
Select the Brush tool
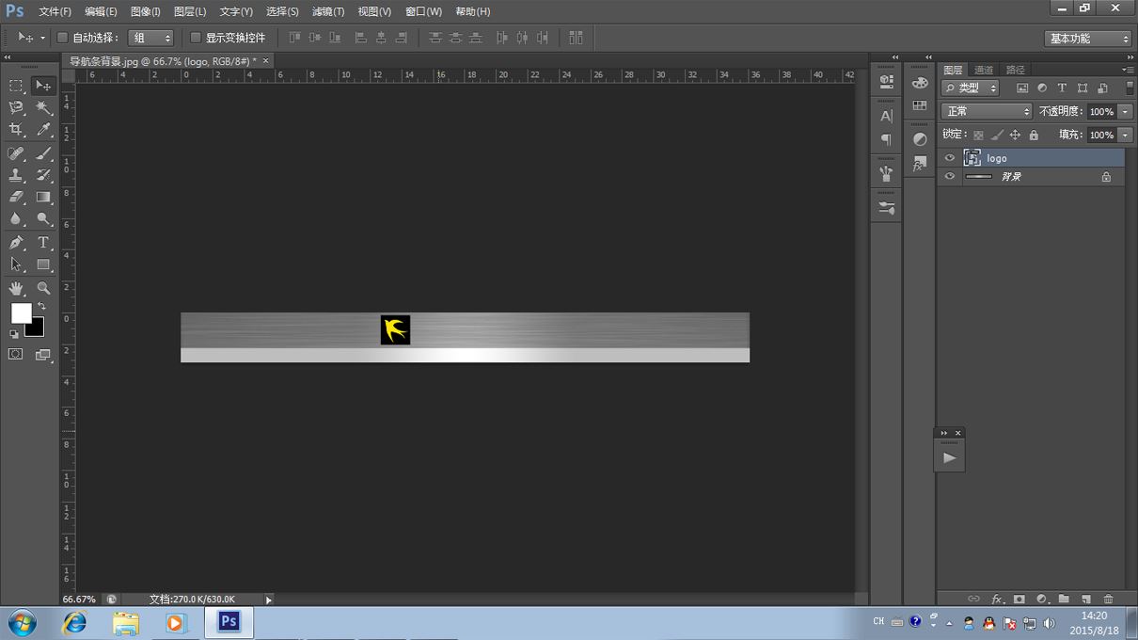coord(43,153)
